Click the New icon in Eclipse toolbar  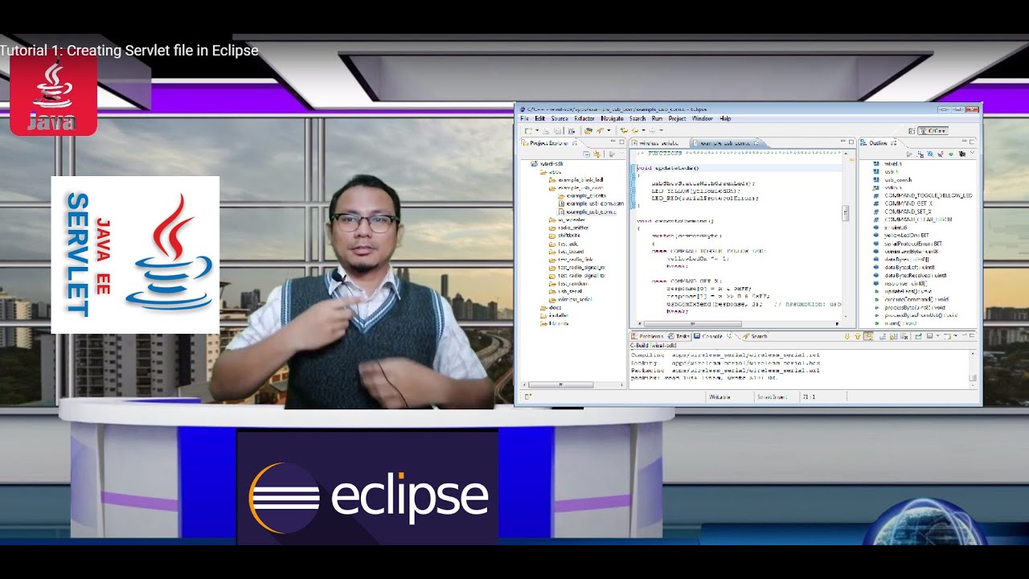pyautogui.click(x=529, y=130)
